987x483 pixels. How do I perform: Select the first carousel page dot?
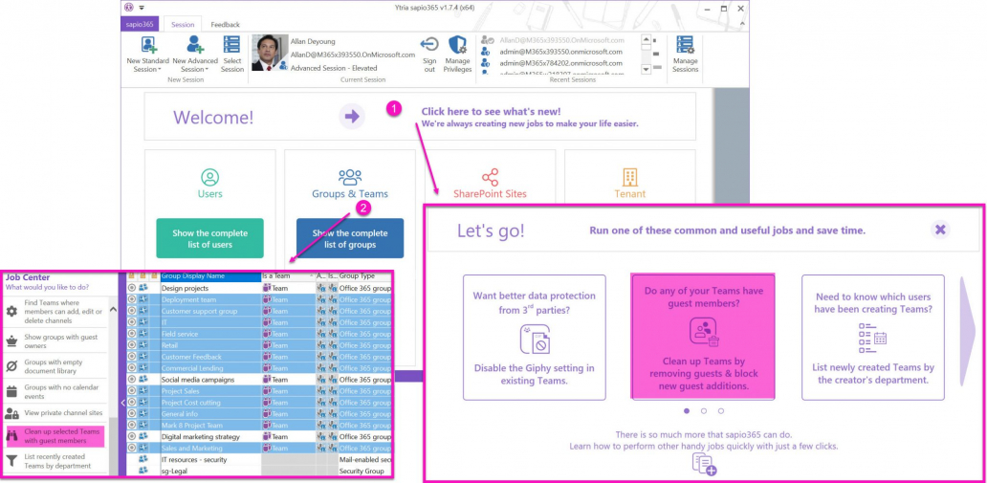coord(686,410)
